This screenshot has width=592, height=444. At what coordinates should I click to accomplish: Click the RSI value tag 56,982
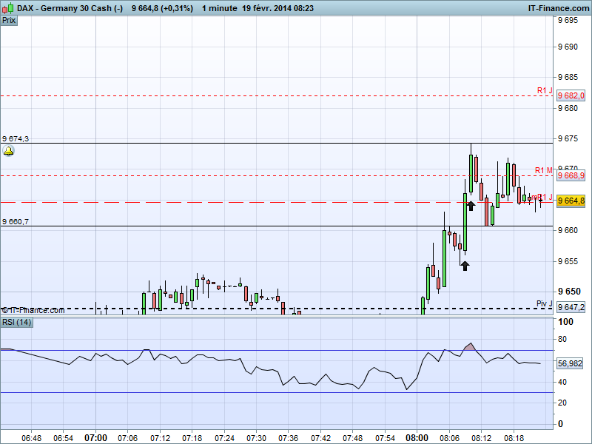[x=570, y=363]
